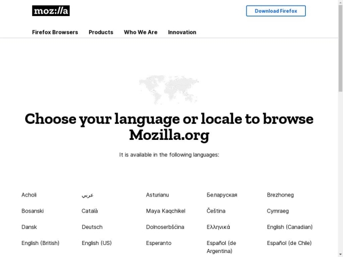
Task: Choose Dansk language
Action: point(29,227)
